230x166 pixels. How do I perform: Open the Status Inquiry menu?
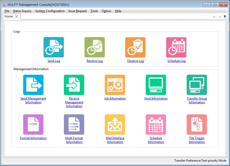22,11
